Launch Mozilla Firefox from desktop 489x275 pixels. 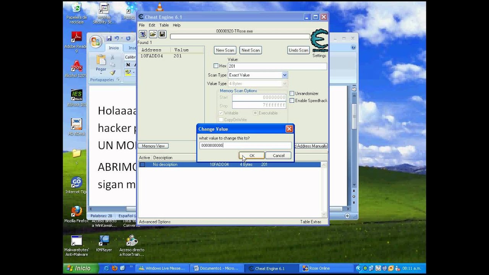pos(76,214)
